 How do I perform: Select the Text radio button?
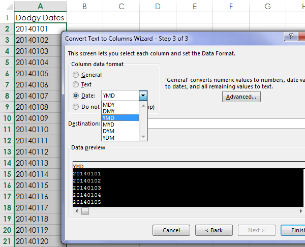pos(76,84)
